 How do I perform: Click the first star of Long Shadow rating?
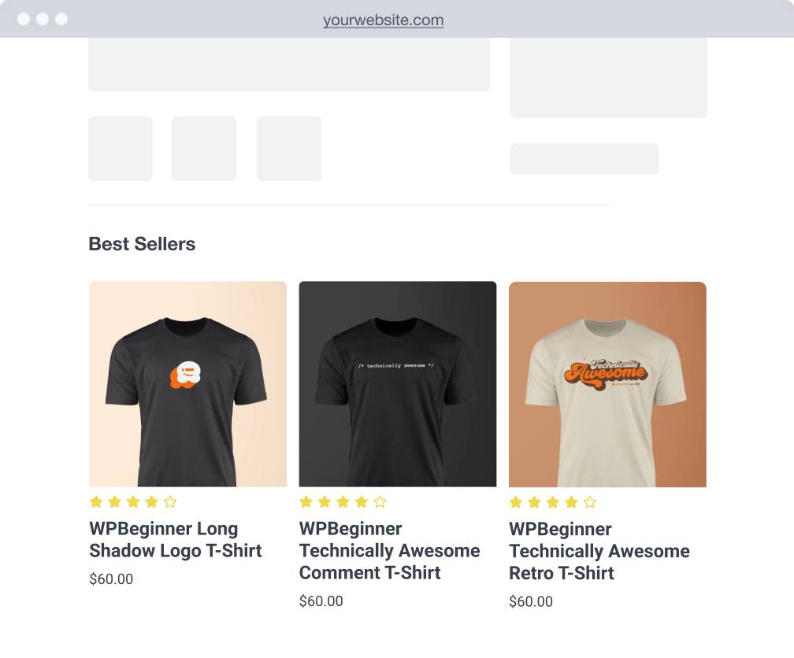(x=96, y=501)
